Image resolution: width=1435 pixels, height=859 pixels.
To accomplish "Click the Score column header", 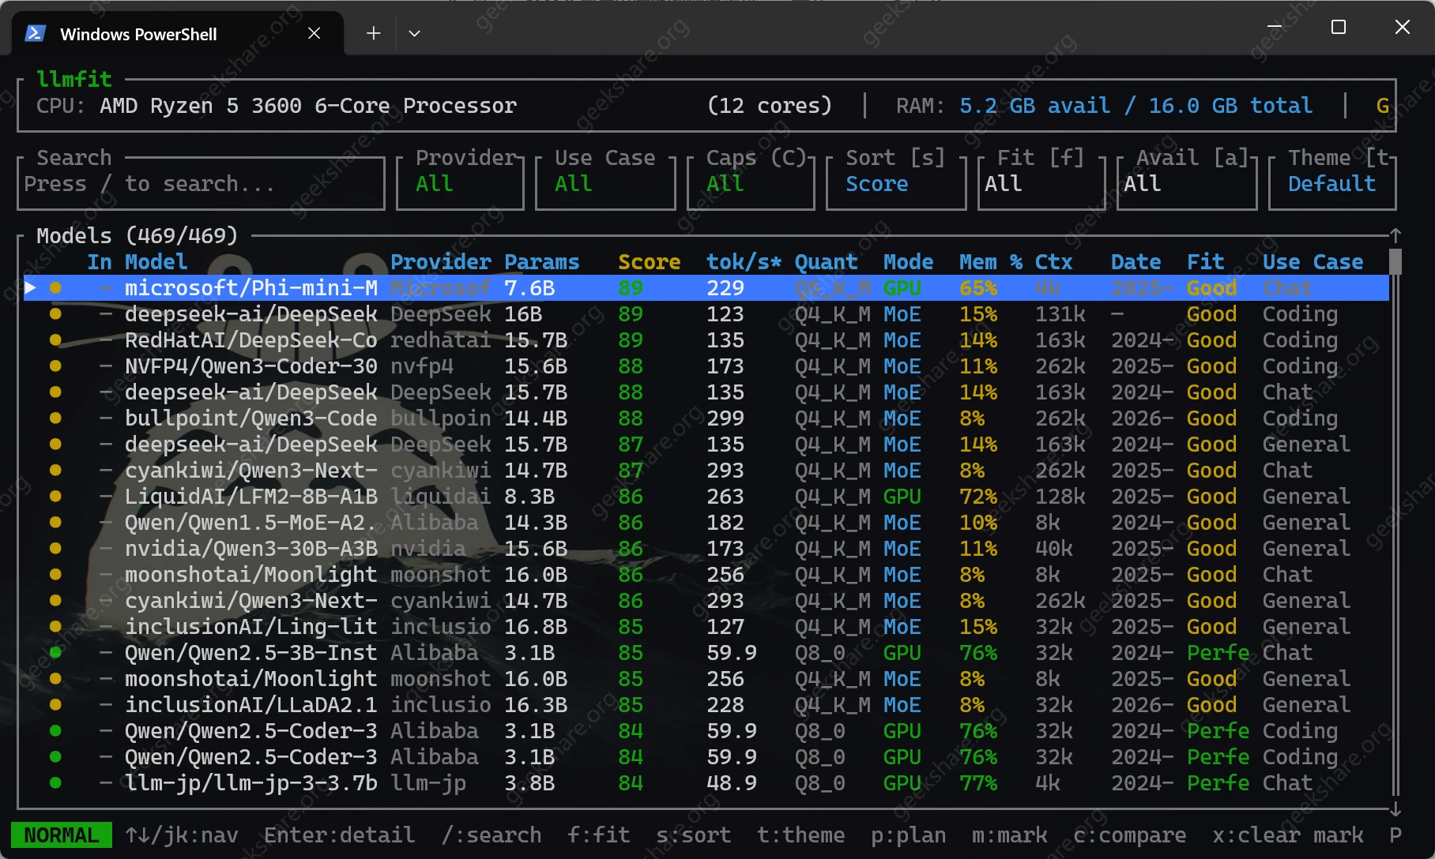I will [650, 262].
